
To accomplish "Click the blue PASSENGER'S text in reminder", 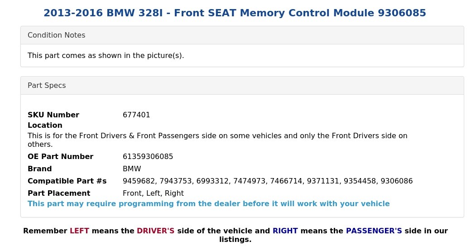I will pos(374,231).
